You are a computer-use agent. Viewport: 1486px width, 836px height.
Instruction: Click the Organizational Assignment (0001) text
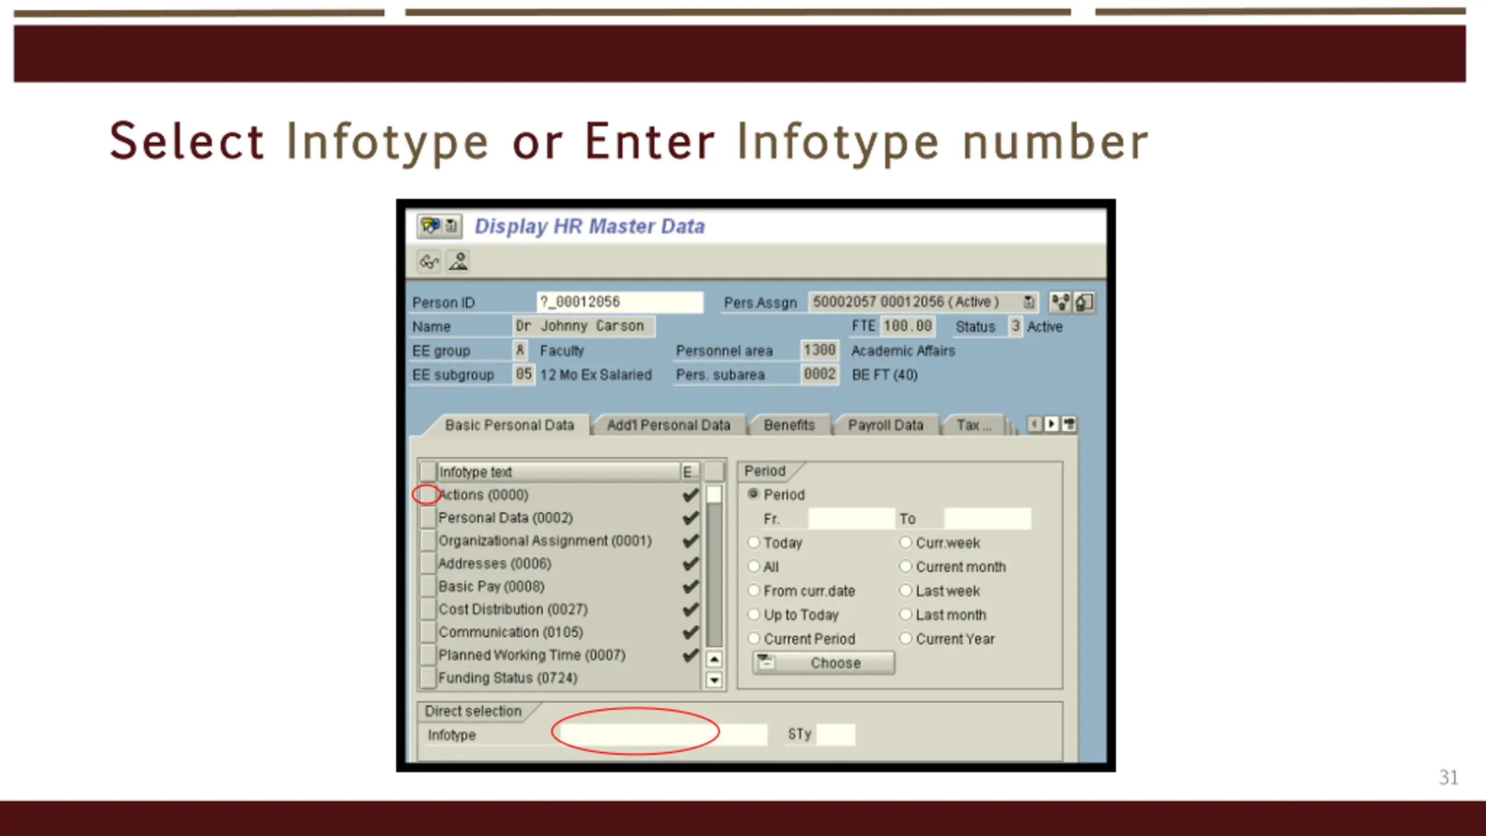(545, 540)
